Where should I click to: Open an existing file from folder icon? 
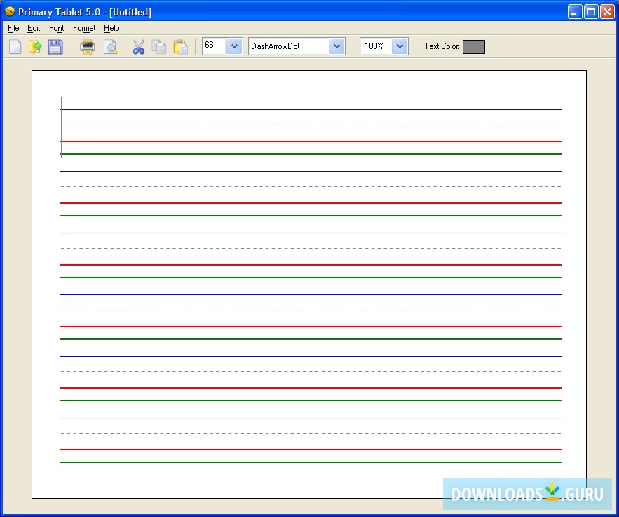pos(35,46)
